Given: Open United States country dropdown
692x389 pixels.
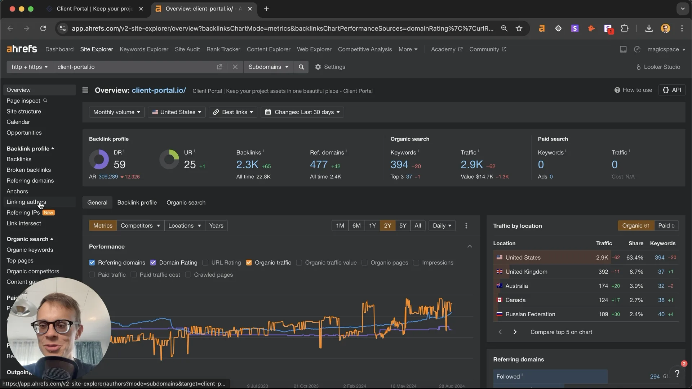Looking at the screenshot, I should pos(177,112).
